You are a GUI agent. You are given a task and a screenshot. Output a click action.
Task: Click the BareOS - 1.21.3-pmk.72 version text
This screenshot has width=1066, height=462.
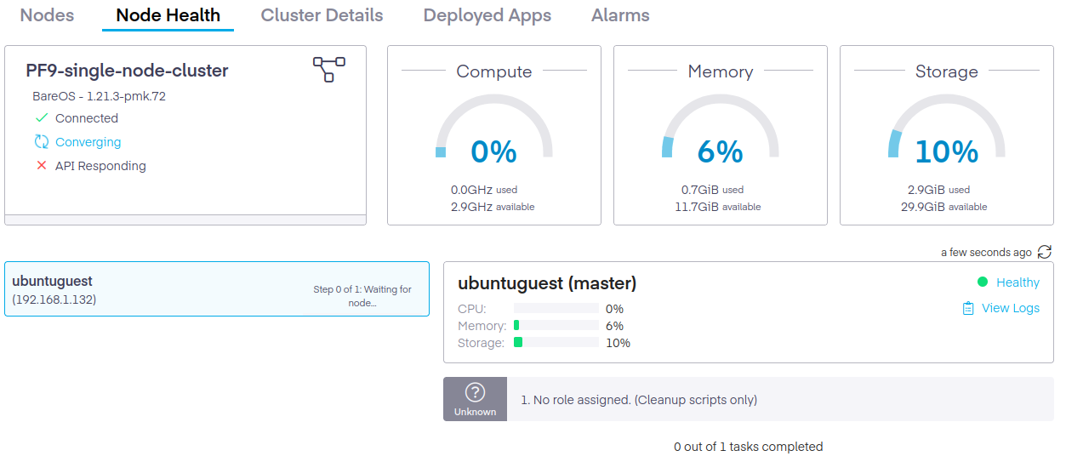tap(100, 96)
